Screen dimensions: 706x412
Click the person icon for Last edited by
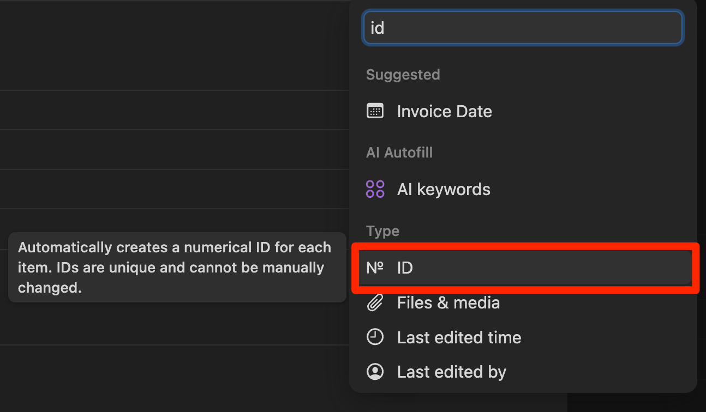[x=375, y=372]
